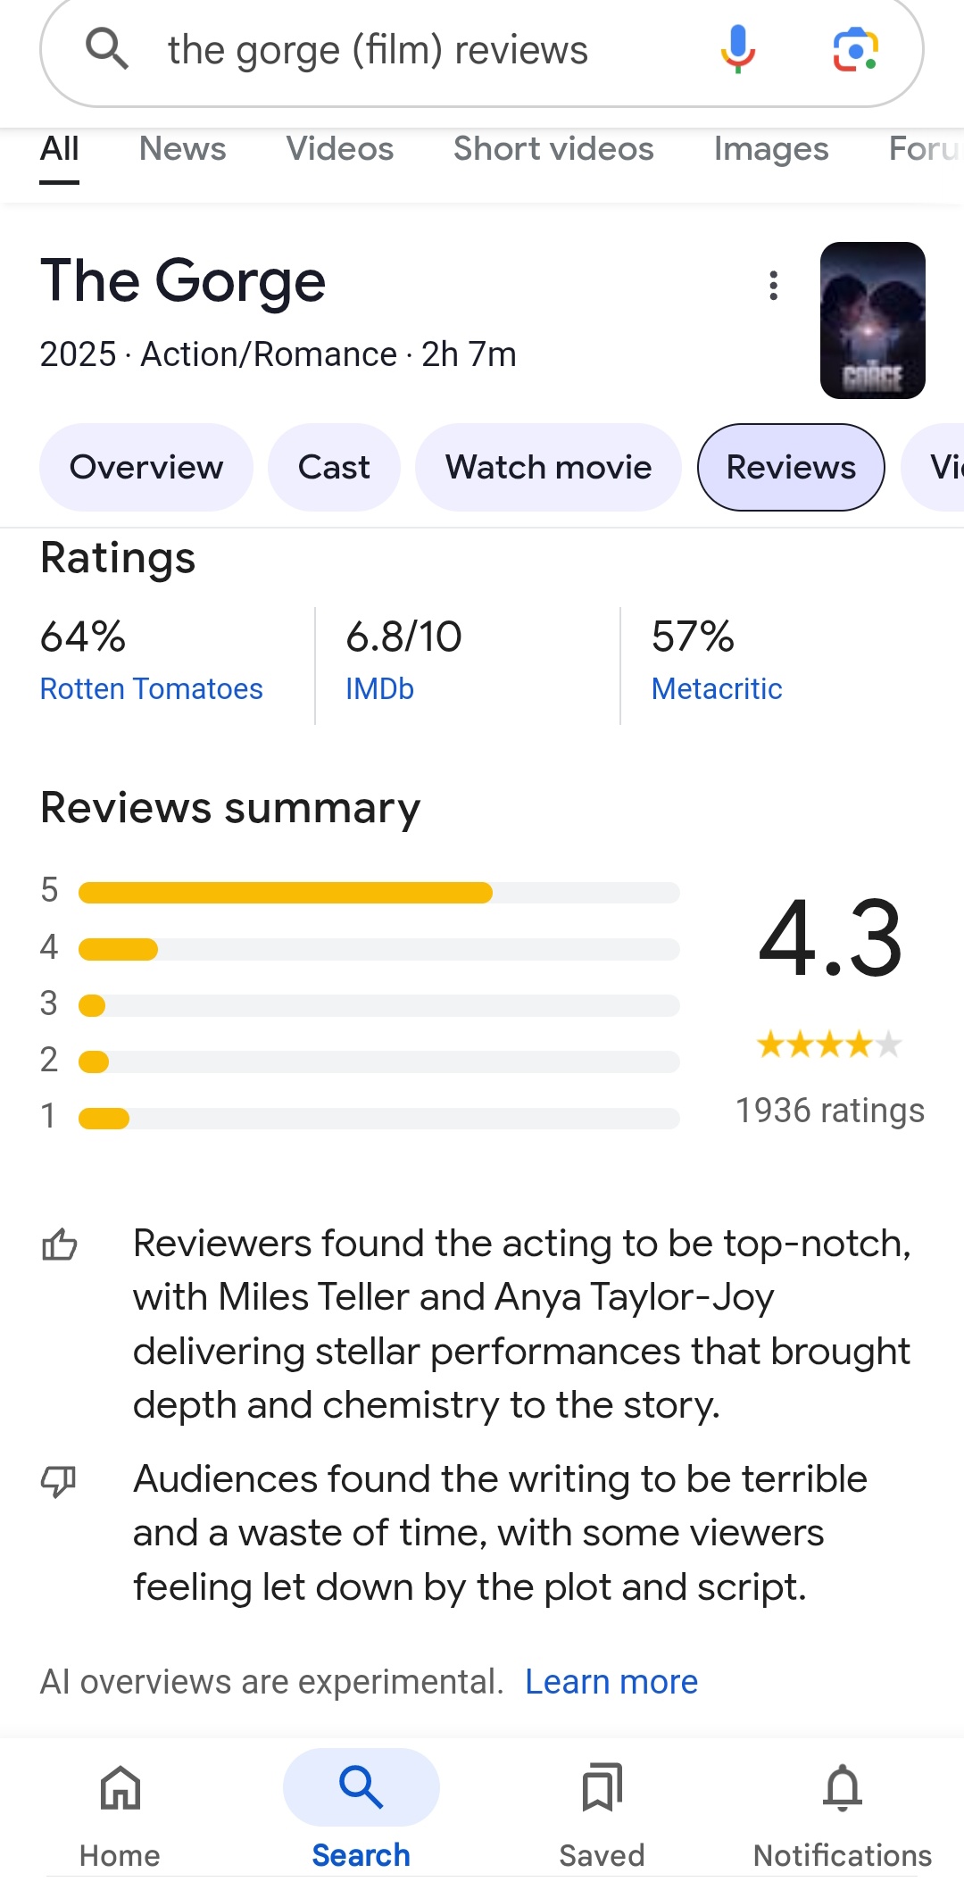This screenshot has width=964, height=1898.
Task: Tap The Gorge movie poster thumbnail
Action: point(872,320)
